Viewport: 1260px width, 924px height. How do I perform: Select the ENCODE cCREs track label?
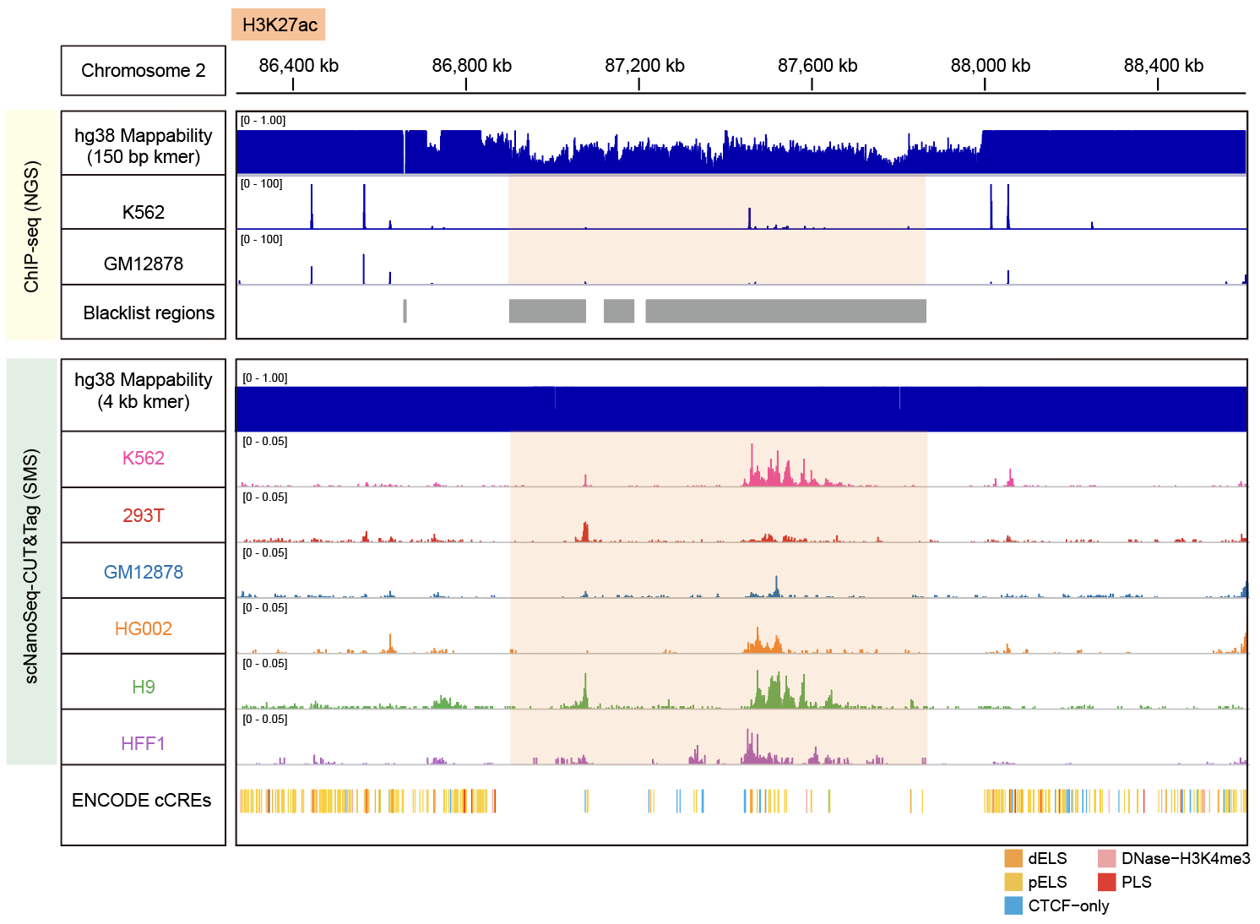tap(142, 800)
